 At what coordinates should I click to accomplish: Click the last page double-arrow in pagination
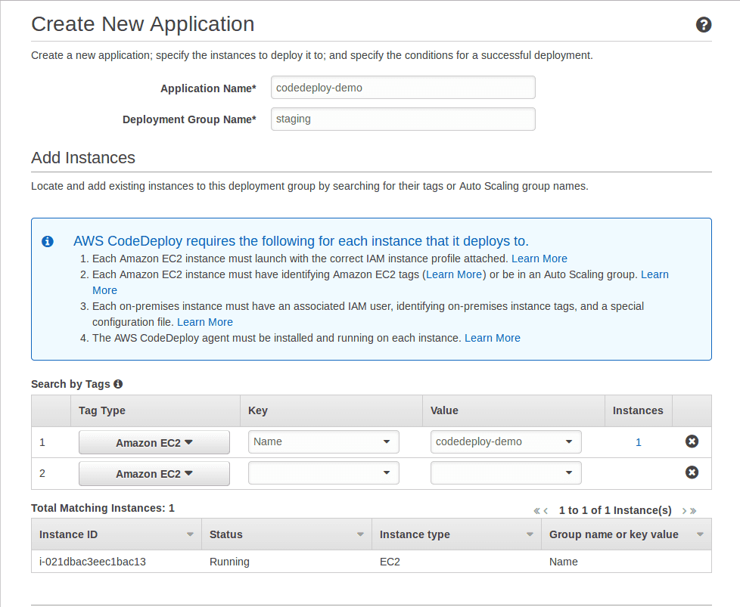coord(693,510)
